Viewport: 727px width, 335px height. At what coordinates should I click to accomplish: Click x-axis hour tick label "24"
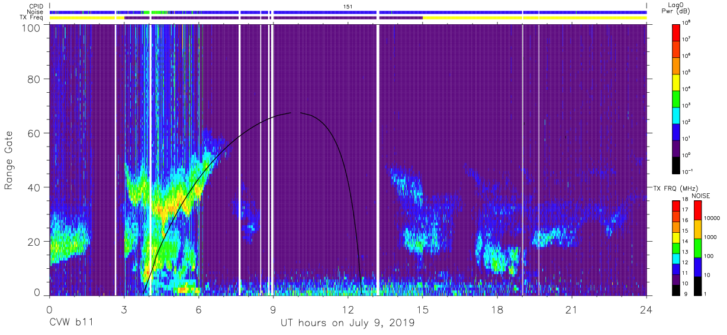point(646,310)
